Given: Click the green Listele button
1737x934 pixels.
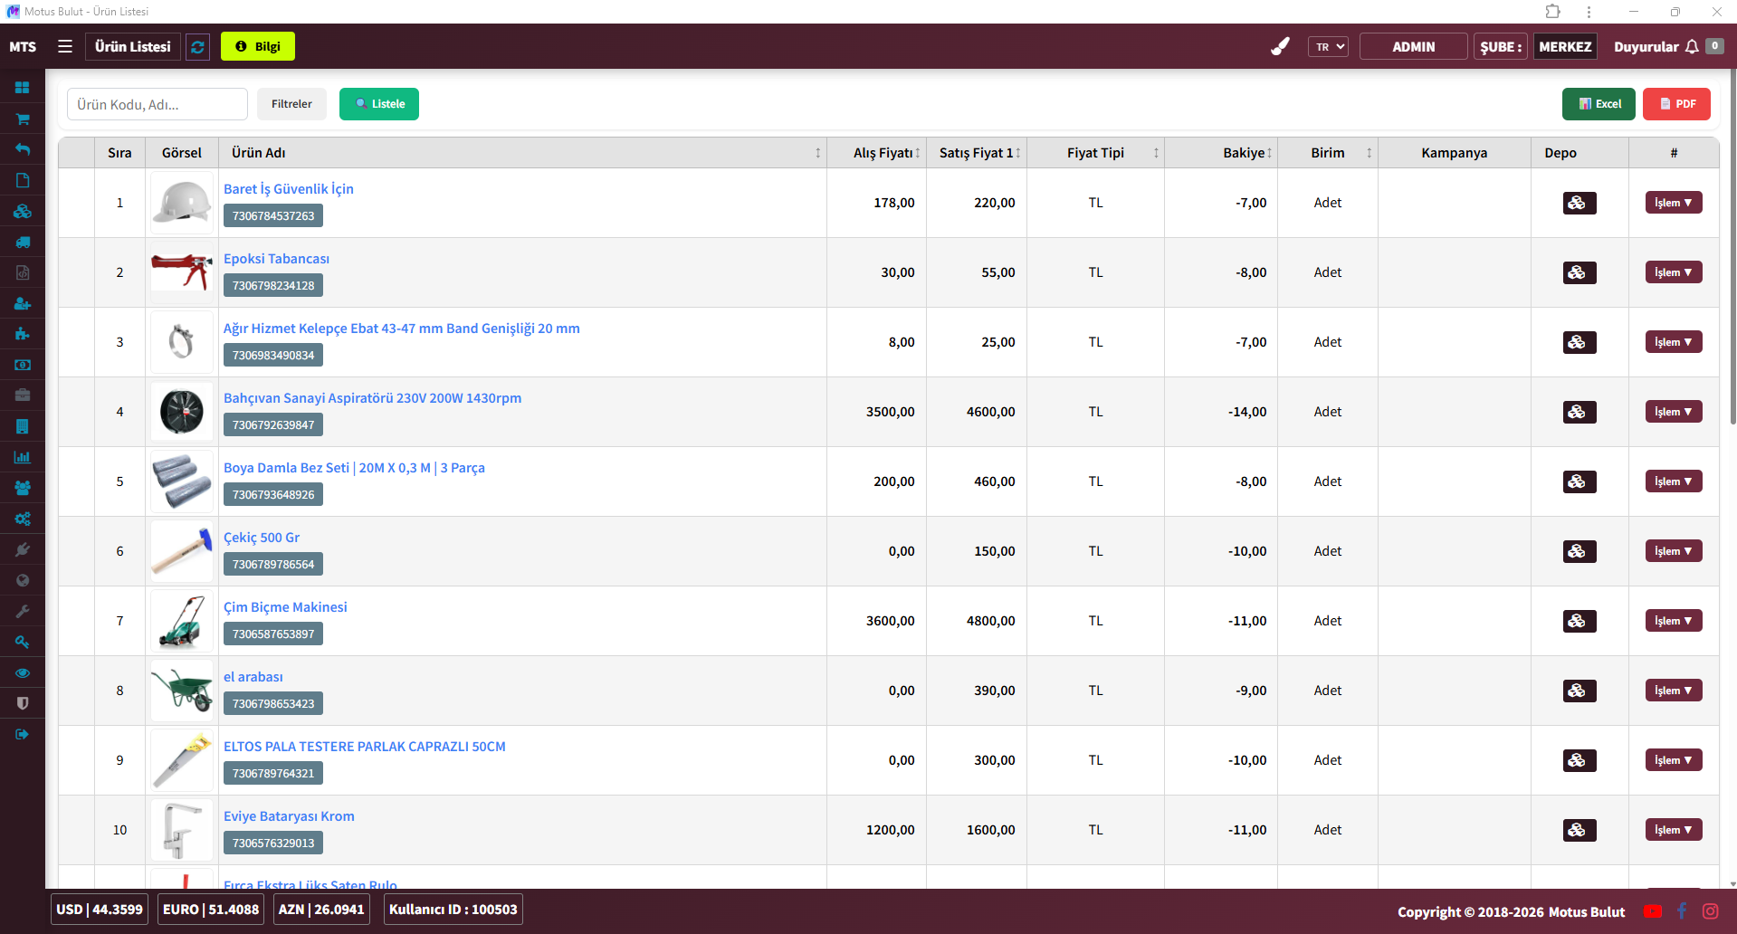Looking at the screenshot, I should pos(379,104).
